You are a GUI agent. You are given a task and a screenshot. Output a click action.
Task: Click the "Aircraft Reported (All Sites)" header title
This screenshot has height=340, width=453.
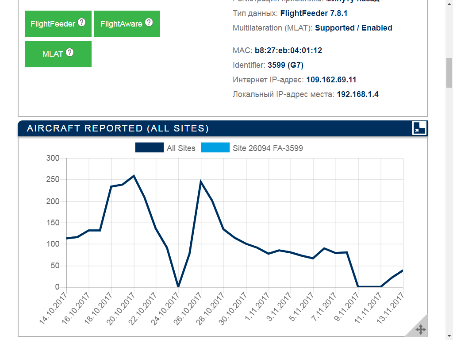point(118,128)
